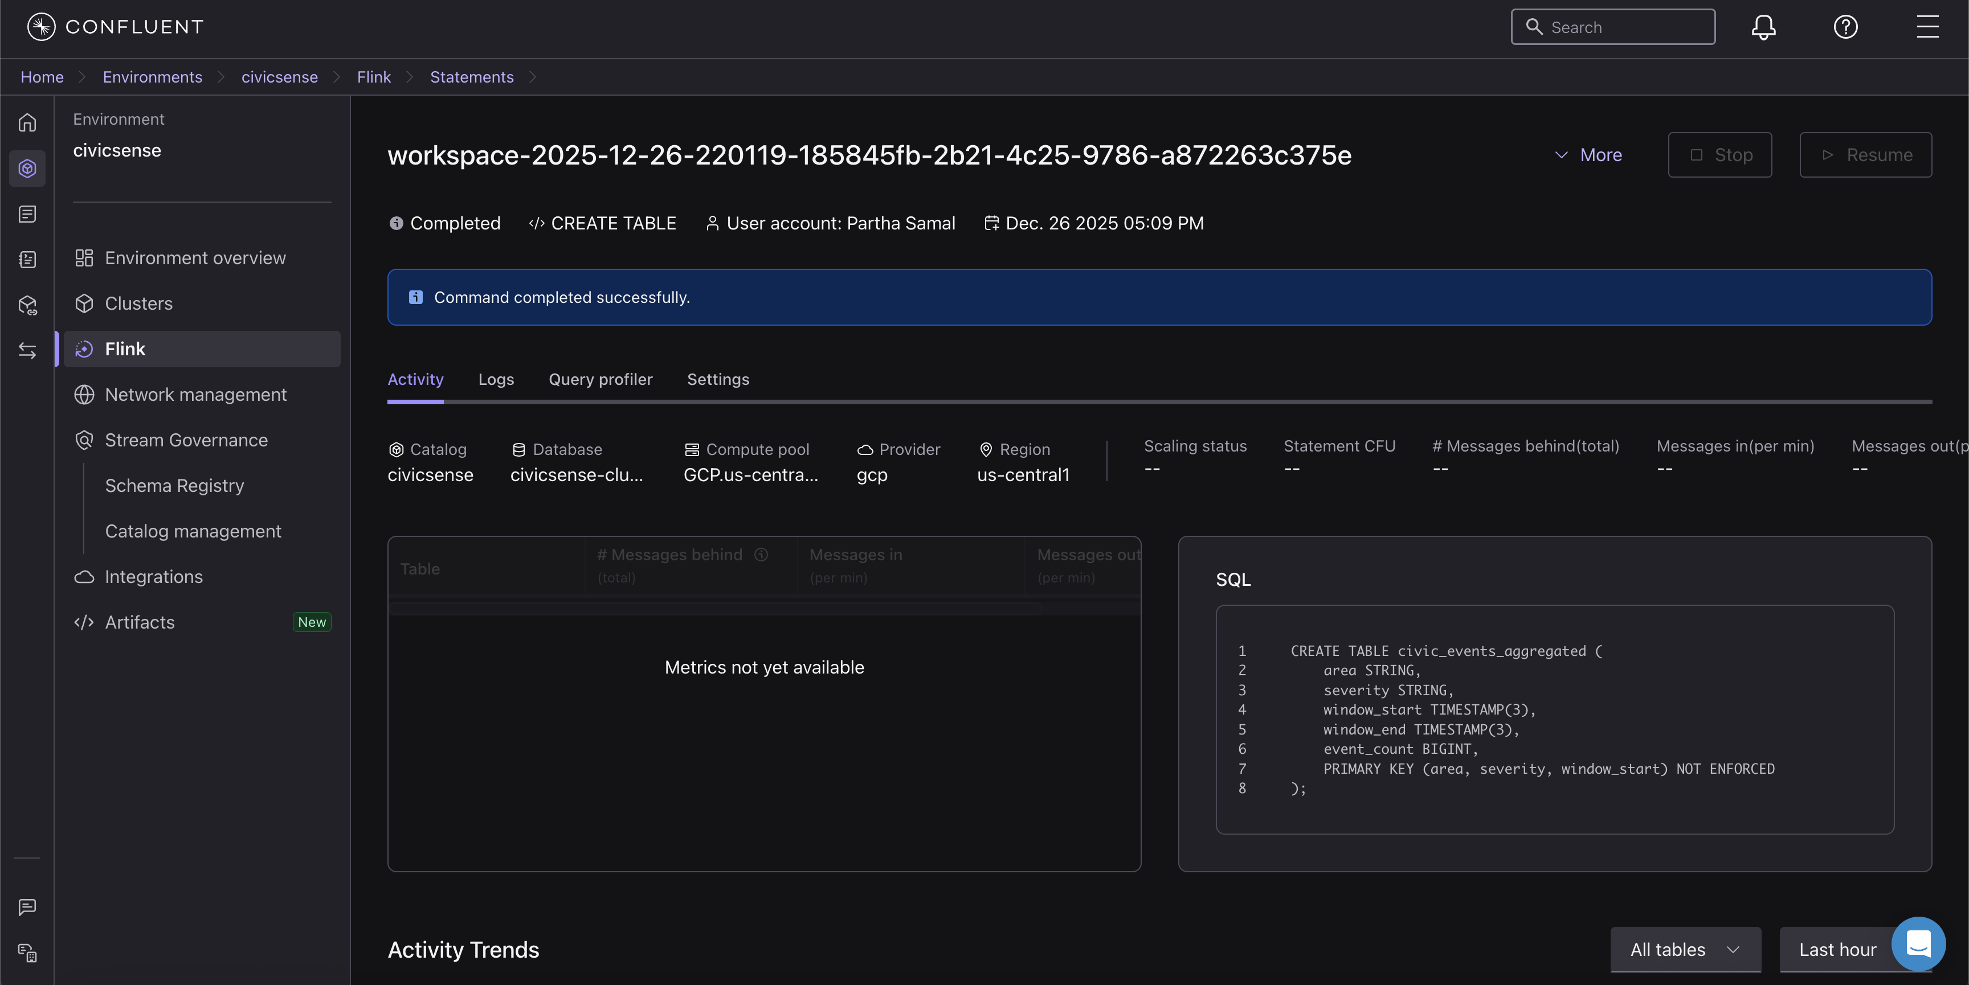Go to the Statements breadcrumb link
This screenshot has width=1969, height=985.
click(472, 77)
